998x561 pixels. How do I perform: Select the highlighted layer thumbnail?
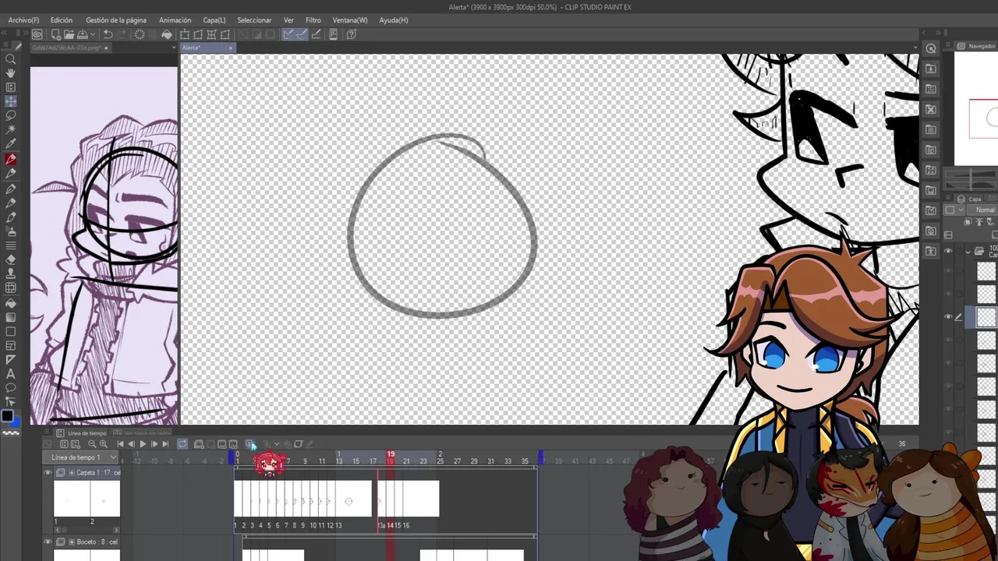point(986,316)
